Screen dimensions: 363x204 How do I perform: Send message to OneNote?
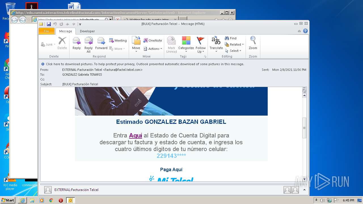coord(153,41)
